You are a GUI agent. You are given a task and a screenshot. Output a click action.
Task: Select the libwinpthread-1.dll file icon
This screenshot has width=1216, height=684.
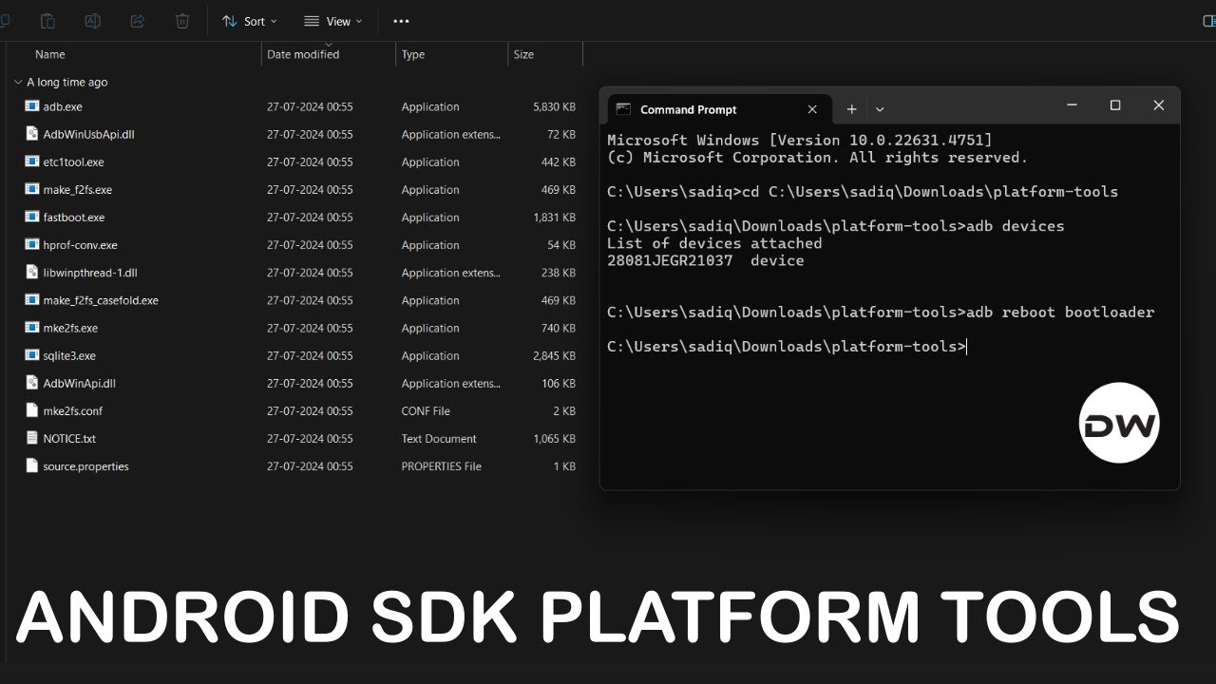pos(33,272)
